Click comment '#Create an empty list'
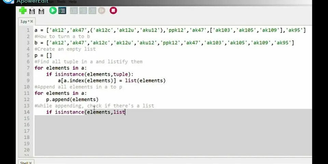Screen dimensions: 328x164 point(65,49)
